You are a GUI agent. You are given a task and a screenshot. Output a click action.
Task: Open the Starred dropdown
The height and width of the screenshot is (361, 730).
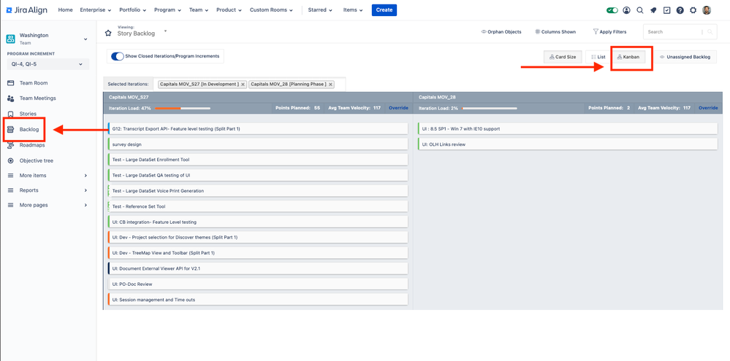click(320, 9)
